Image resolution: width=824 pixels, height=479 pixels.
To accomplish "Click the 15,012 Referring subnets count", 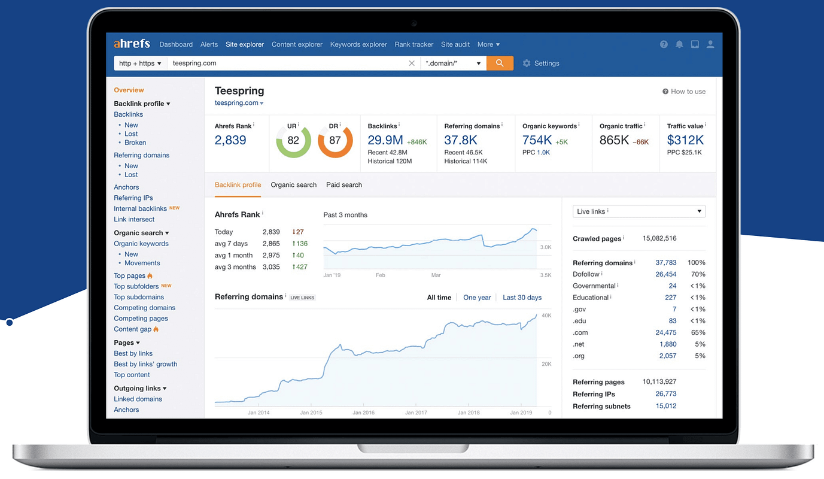I will 666,406.
